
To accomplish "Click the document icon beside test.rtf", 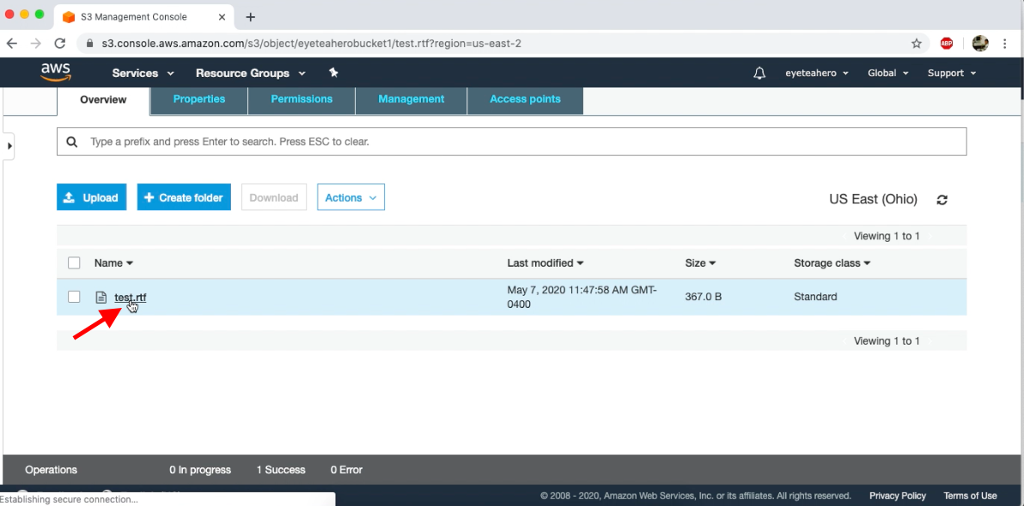I will point(102,297).
